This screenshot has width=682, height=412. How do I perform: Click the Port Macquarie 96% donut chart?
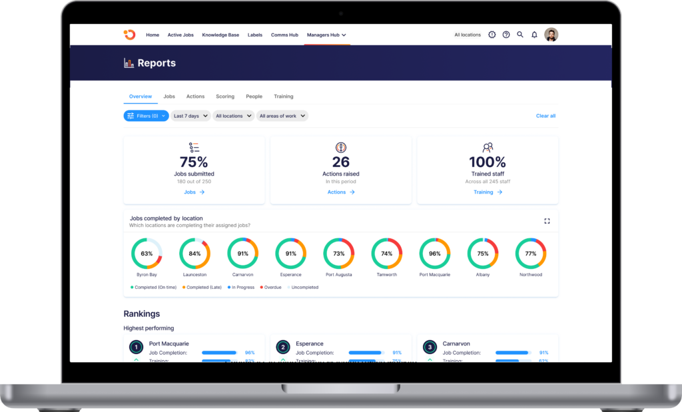click(434, 254)
